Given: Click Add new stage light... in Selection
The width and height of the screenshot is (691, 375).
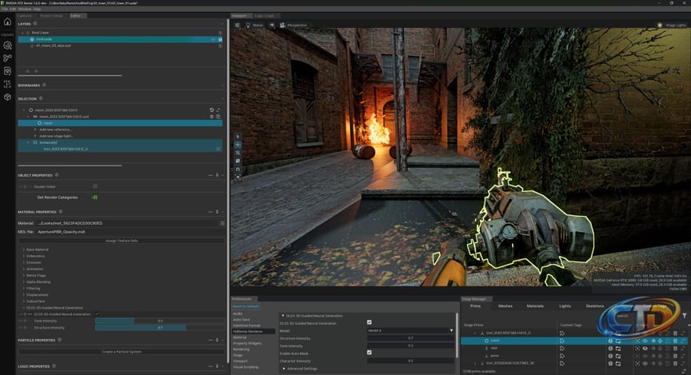Looking at the screenshot, I should pos(56,136).
